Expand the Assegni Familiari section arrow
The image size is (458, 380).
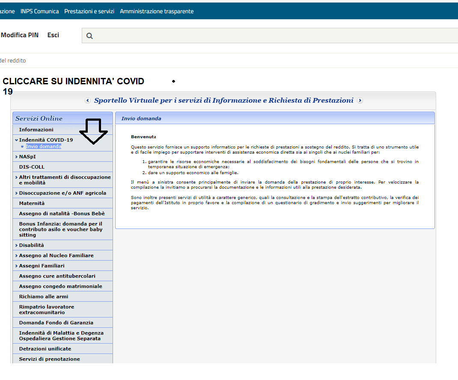16,266
